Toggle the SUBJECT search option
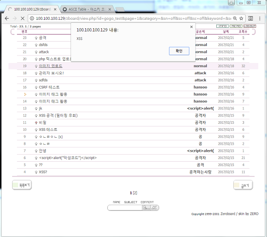 131,202
